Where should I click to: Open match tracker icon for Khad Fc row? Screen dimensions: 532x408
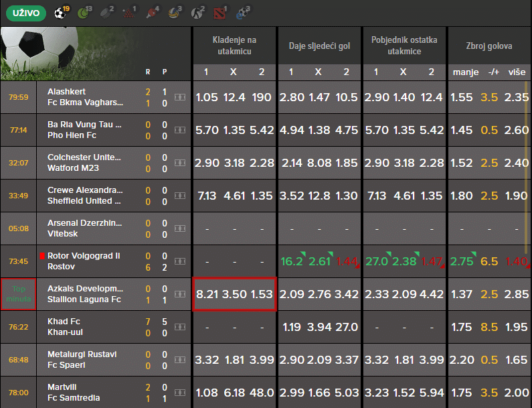click(x=180, y=328)
